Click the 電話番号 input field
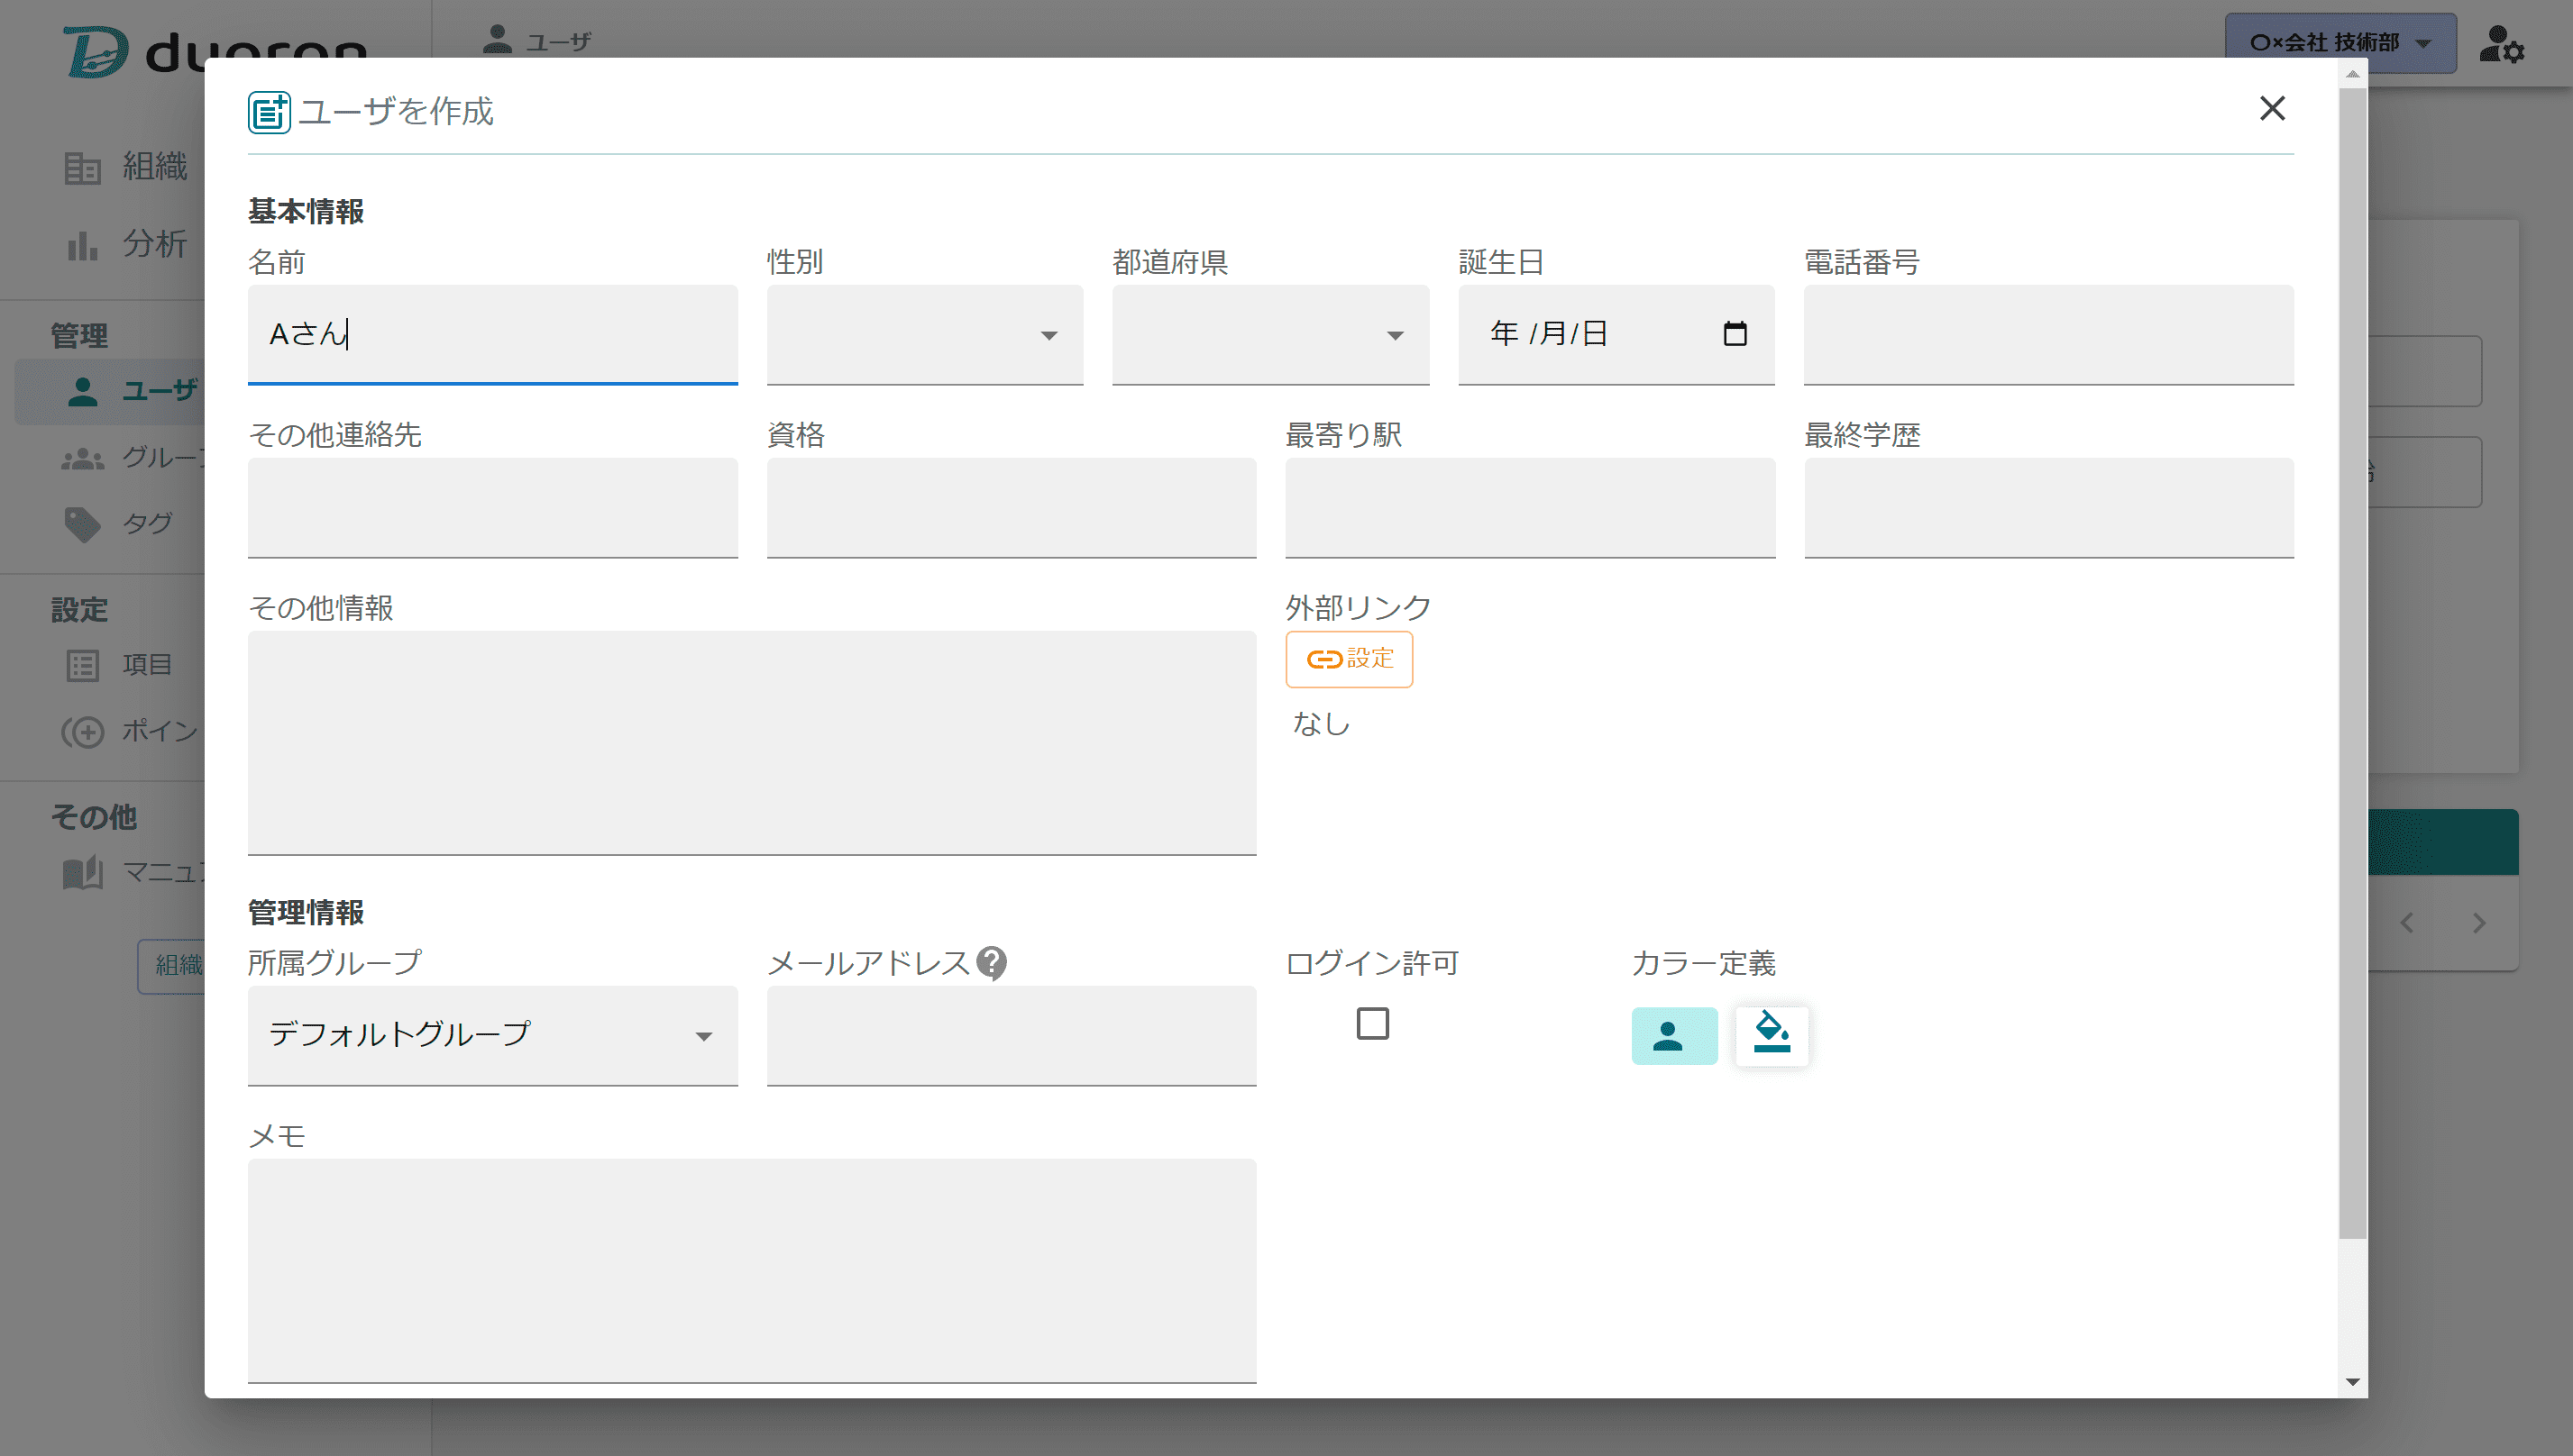Image resolution: width=2573 pixels, height=1456 pixels. pos(2047,334)
